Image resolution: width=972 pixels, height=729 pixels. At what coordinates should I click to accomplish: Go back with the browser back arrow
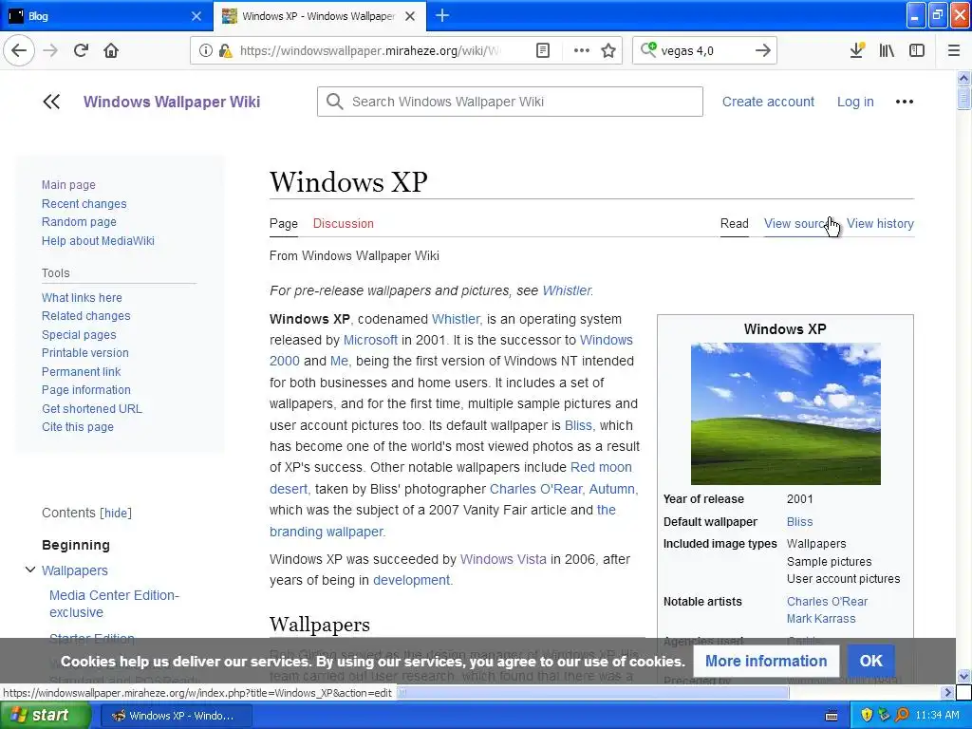pyautogui.click(x=19, y=50)
